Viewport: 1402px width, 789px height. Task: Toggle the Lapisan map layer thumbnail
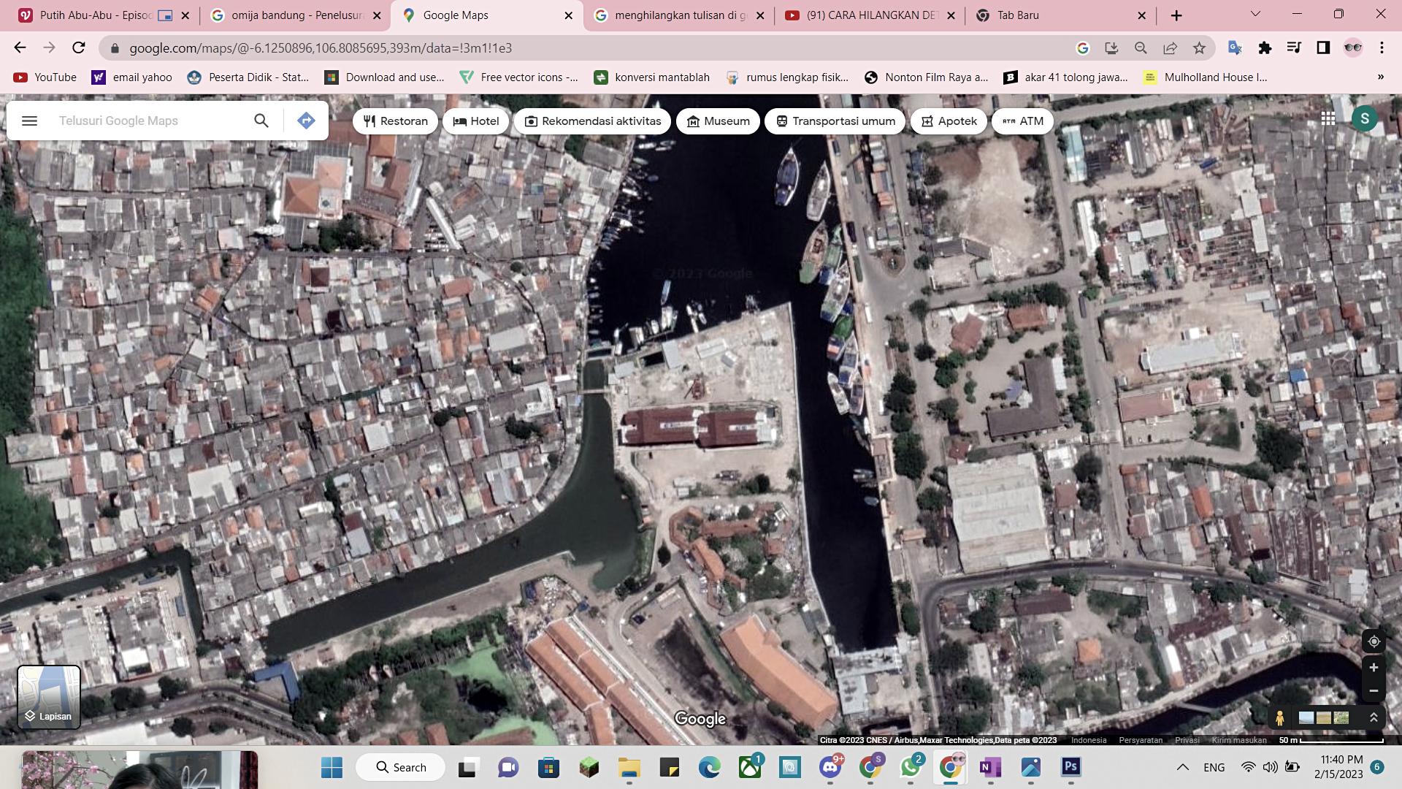point(49,697)
